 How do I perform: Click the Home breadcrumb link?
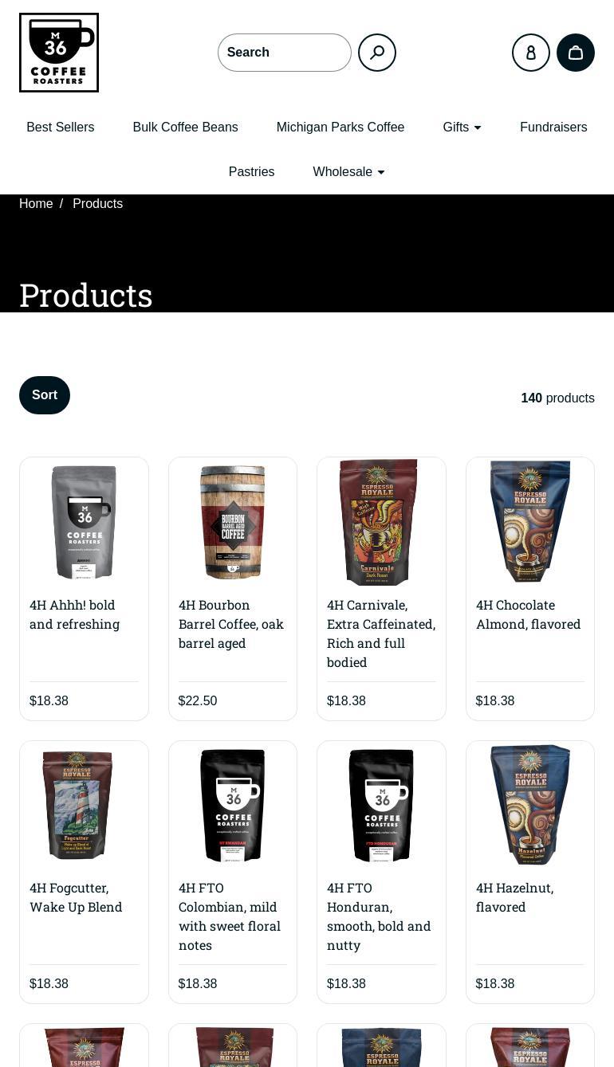pos(36,204)
